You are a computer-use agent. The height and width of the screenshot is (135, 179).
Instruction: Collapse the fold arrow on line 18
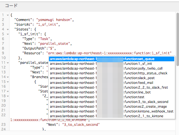click(8, 96)
